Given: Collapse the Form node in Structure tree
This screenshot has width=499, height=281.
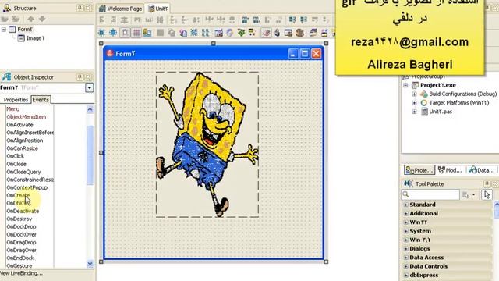Looking at the screenshot, I should [4, 30].
